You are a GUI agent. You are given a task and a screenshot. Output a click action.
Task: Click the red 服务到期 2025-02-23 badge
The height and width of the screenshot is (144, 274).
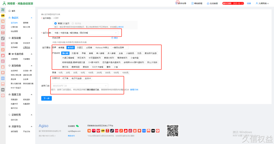tap(233, 3)
